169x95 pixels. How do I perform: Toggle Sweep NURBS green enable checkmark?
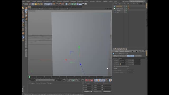(127, 8)
